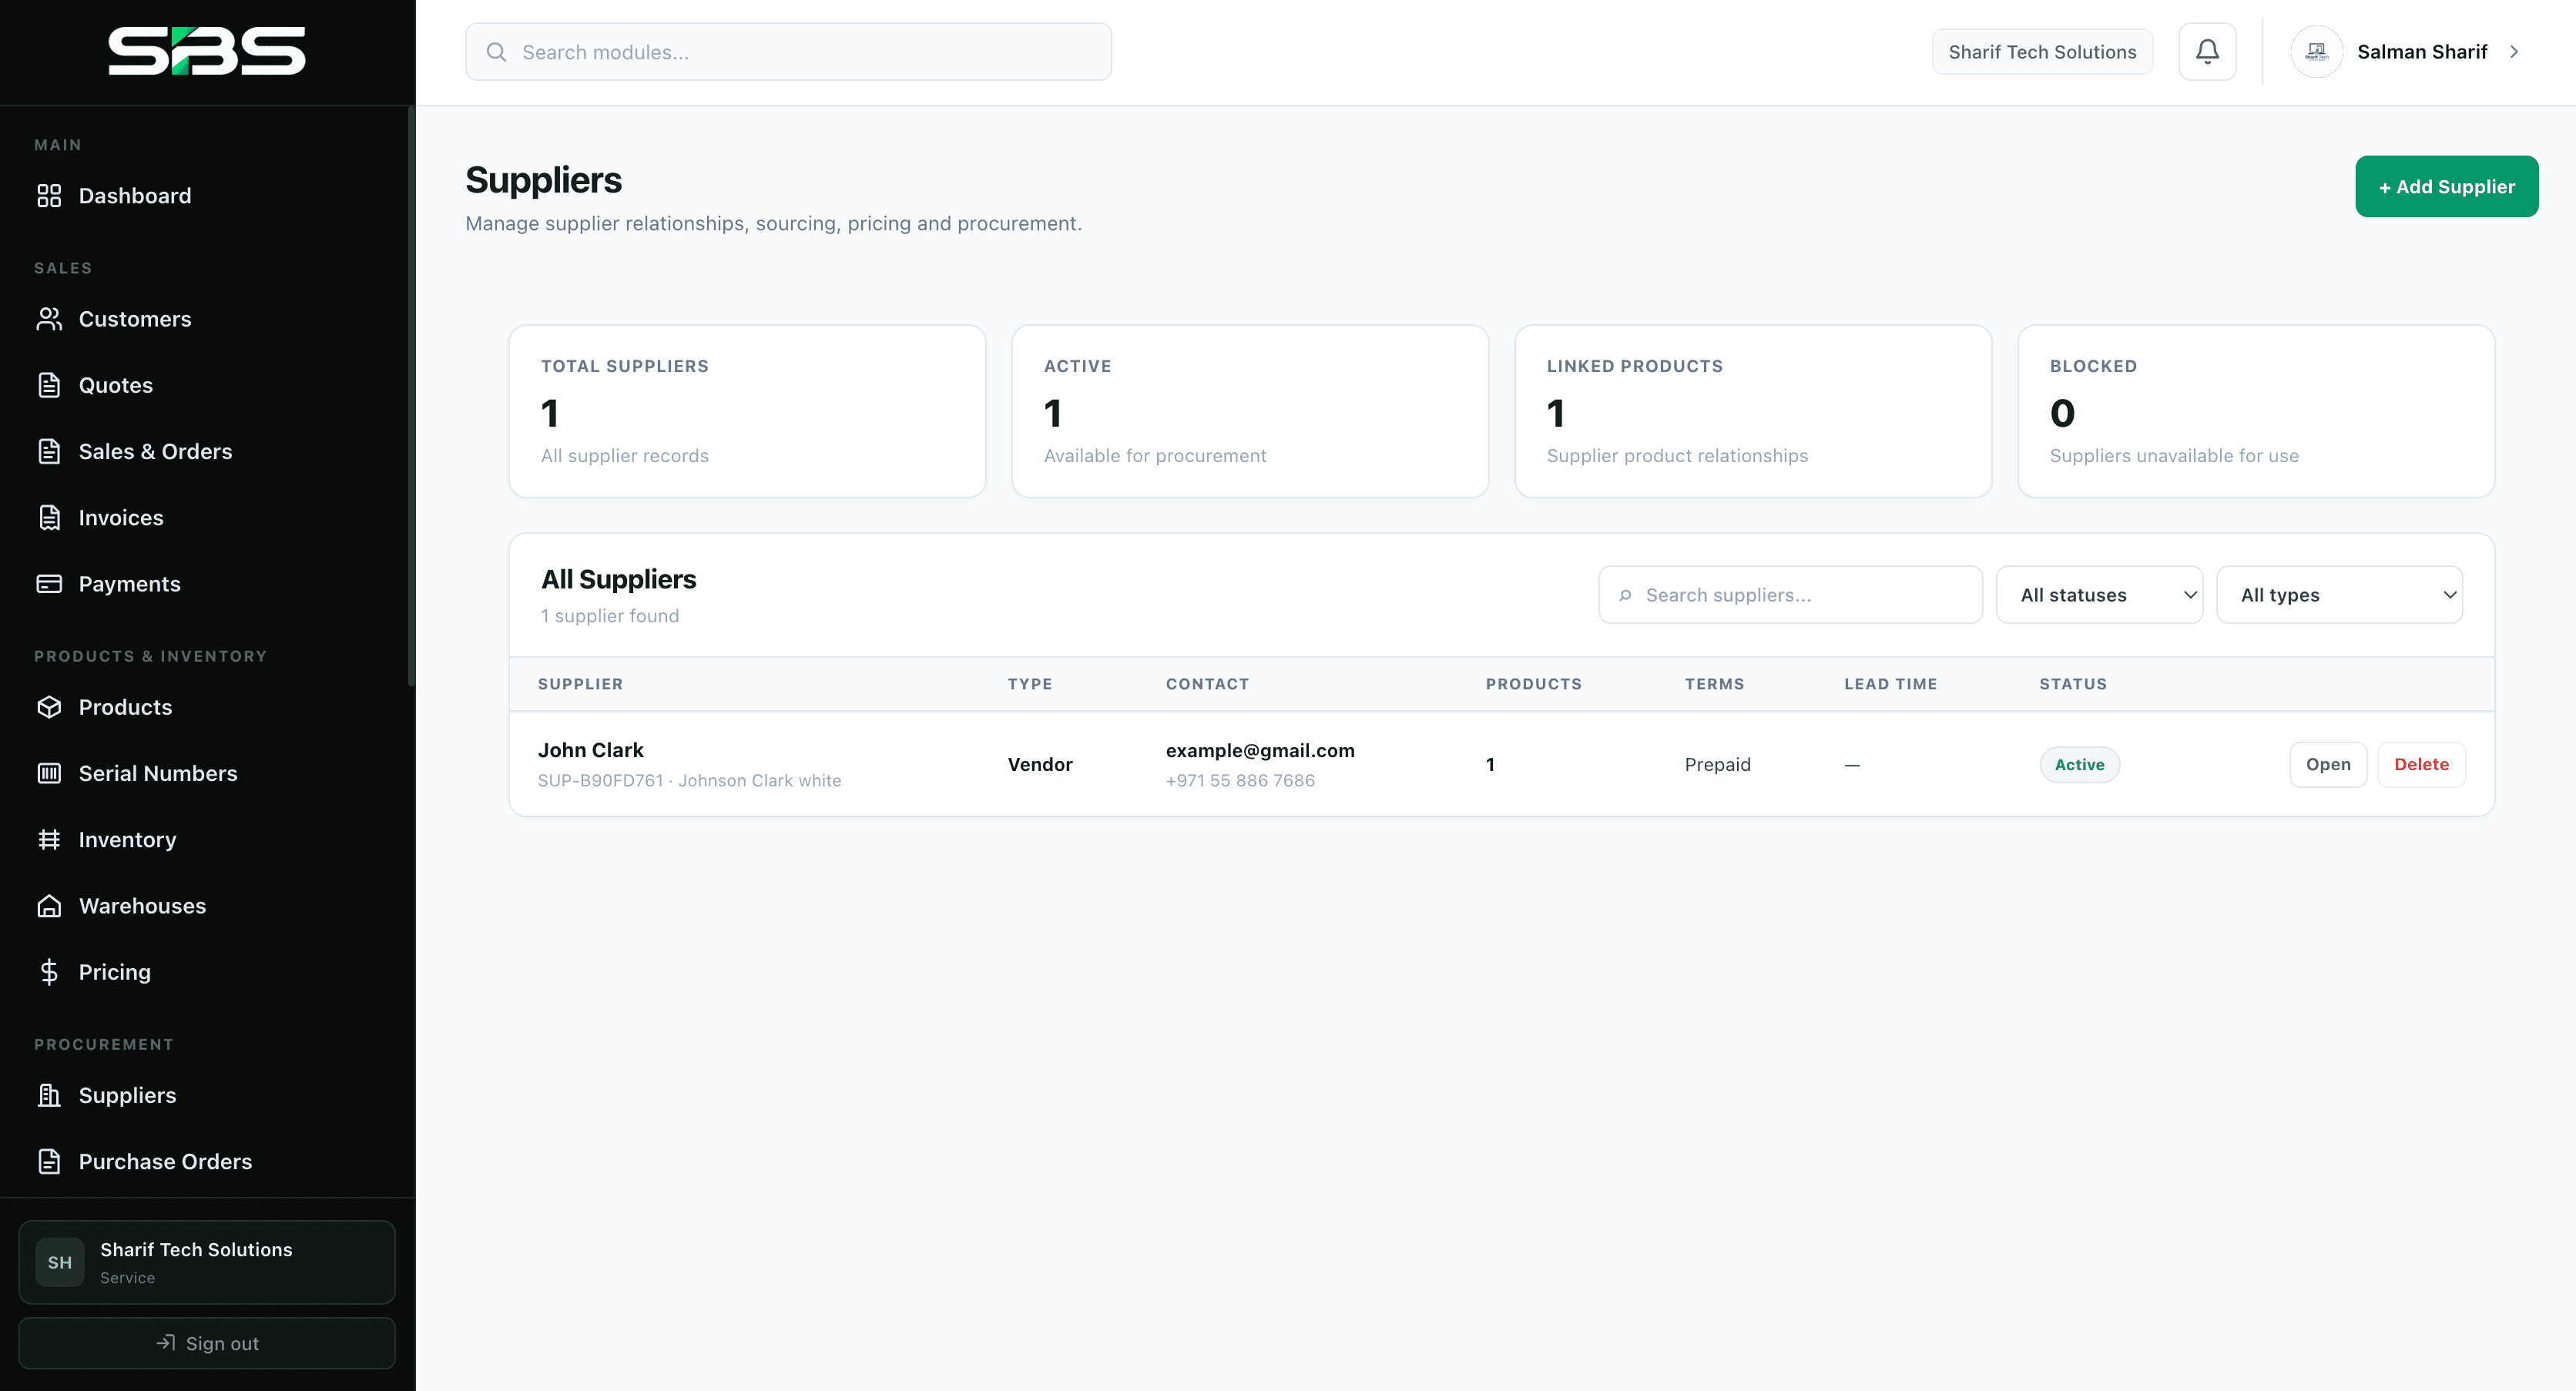
Task: Click the sidebar Sharif Tech Solutions card
Action: pos(207,1262)
